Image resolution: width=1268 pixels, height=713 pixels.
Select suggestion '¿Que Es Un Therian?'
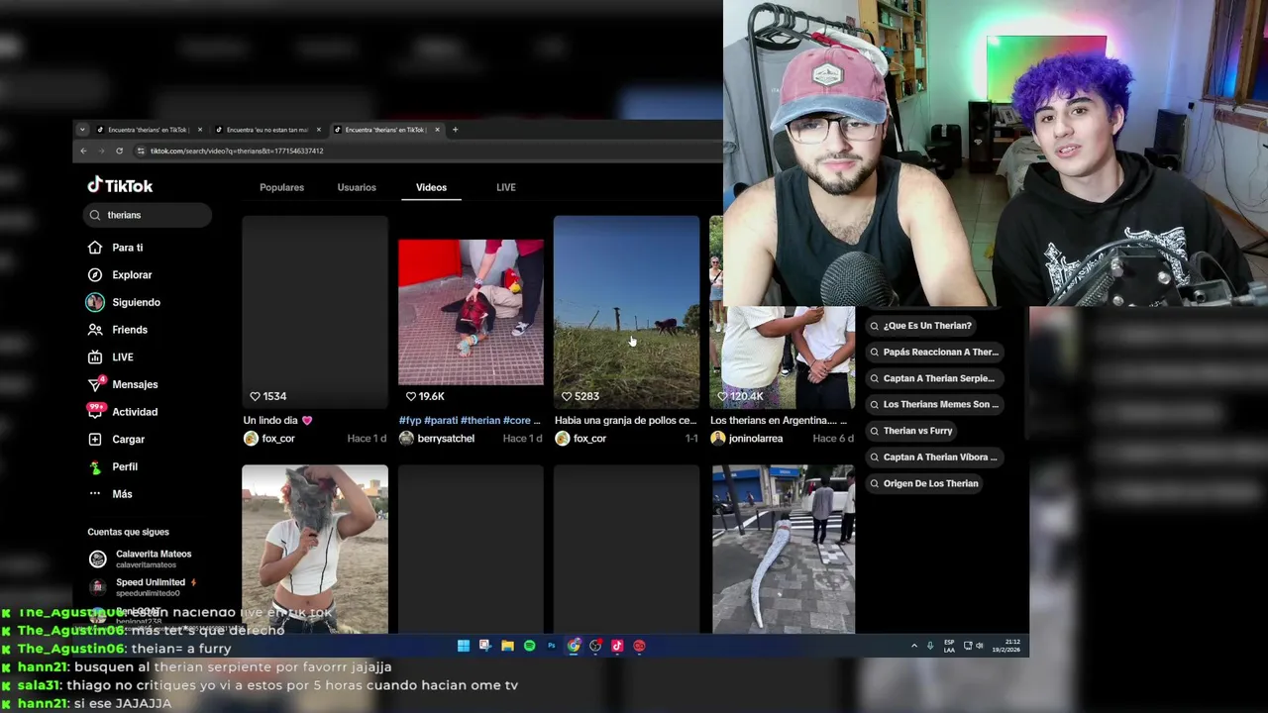click(920, 326)
